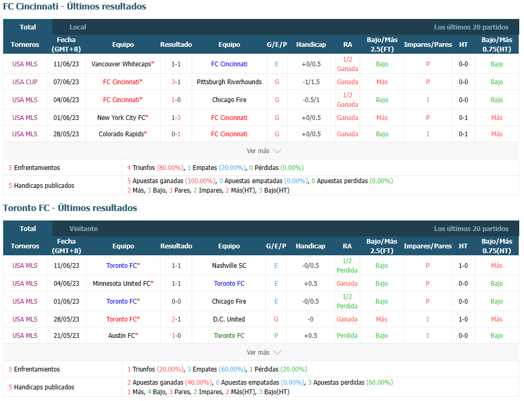
Task: Click FC Cincinnati in the Colorado Rapids row
Action: tap(229, 134)
